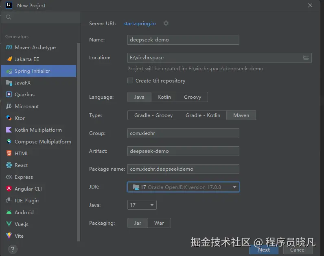Image resolution: width=324 pixels, height=256 pixels.
Task: Enable Create Git repository checkbox
Action: point(130,80)
